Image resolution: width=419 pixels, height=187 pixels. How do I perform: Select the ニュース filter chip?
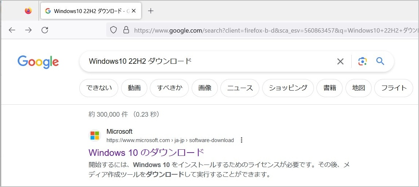tap(240, 88)
